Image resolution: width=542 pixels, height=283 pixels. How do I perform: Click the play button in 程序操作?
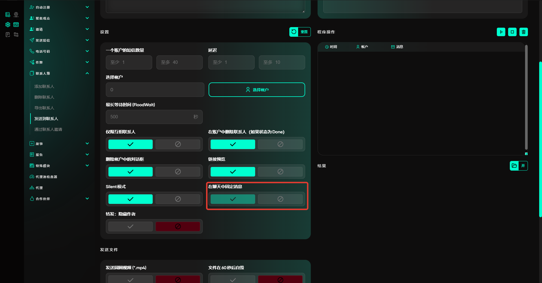[x=501, y=32]
